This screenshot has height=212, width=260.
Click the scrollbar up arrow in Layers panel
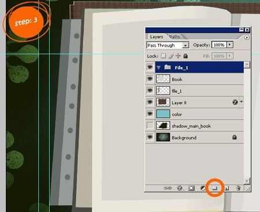tap(247, 65)
